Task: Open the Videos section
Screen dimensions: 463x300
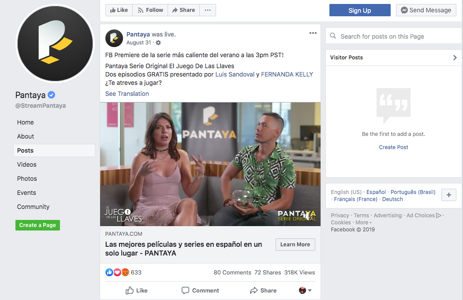Action: (x=26, y=165)
